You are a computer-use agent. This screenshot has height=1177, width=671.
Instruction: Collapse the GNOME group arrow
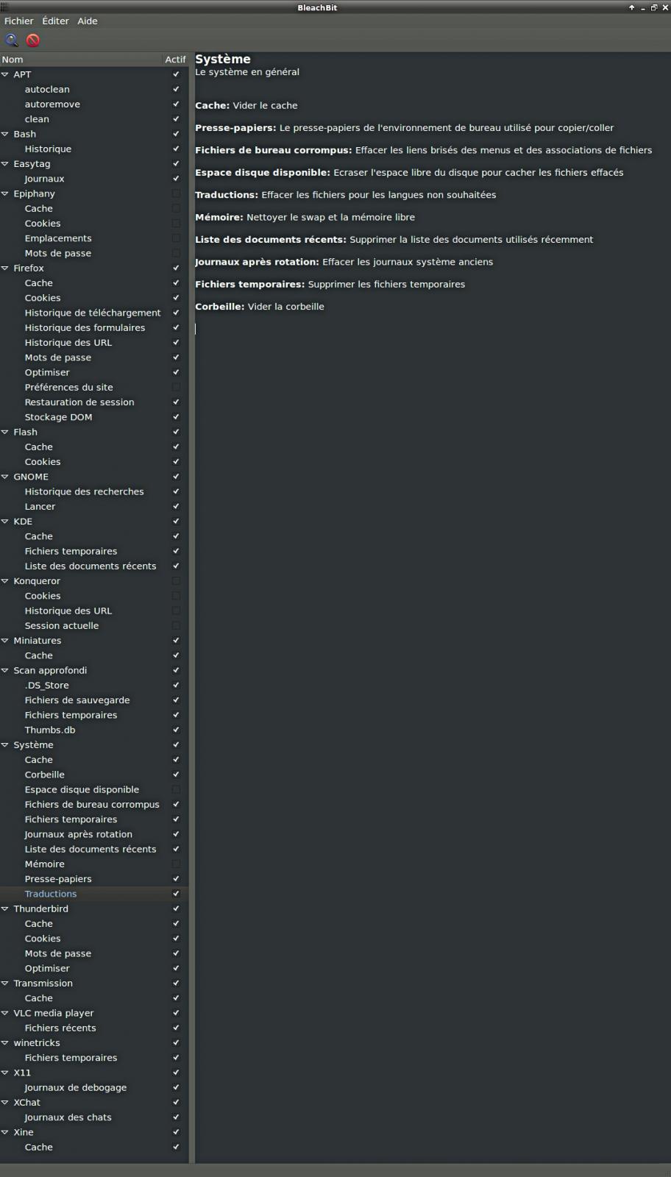5,477
